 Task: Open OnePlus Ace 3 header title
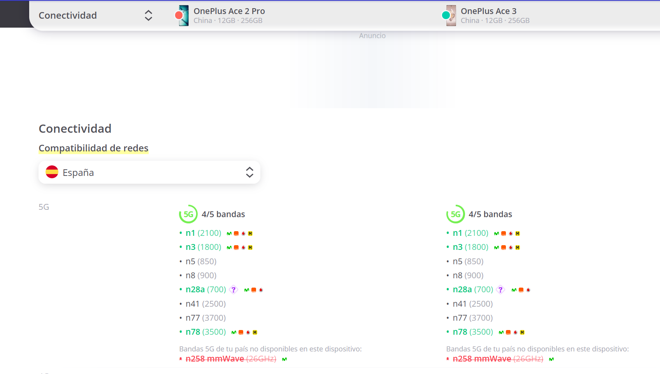pyautogui.click(x=488, y=11)
